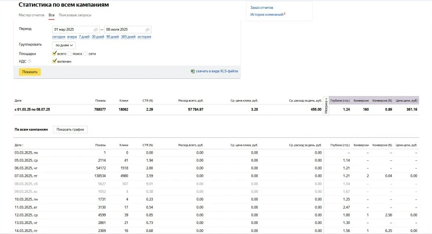Toggle the НДС 'включен' checkbox
432x234 pixels.
(x=54, y=61)
